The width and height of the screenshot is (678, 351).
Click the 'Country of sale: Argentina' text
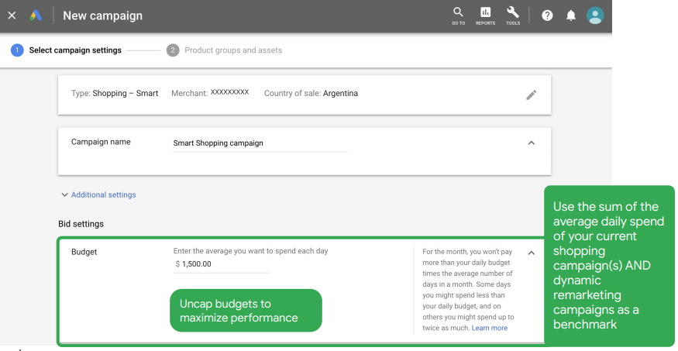(311, 94)
